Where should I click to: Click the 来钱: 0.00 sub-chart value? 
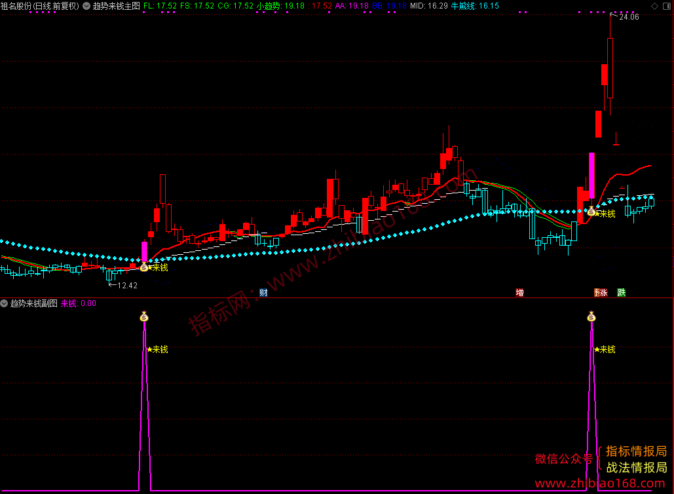pyautogui.click(x=78, y=303)
